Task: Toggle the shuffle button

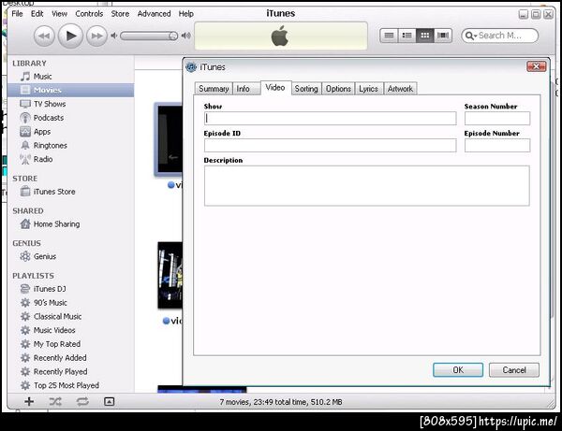Action: (55, 402)
